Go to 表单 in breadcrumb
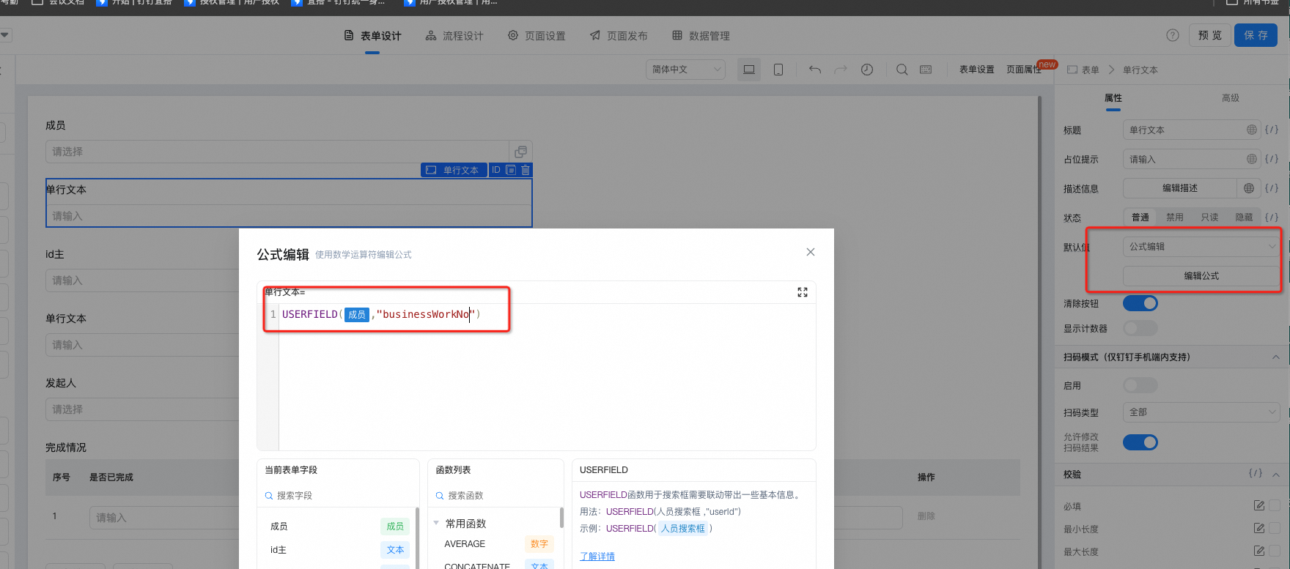The width and height of the screenshot is (1290, 569). [1090, 70]
